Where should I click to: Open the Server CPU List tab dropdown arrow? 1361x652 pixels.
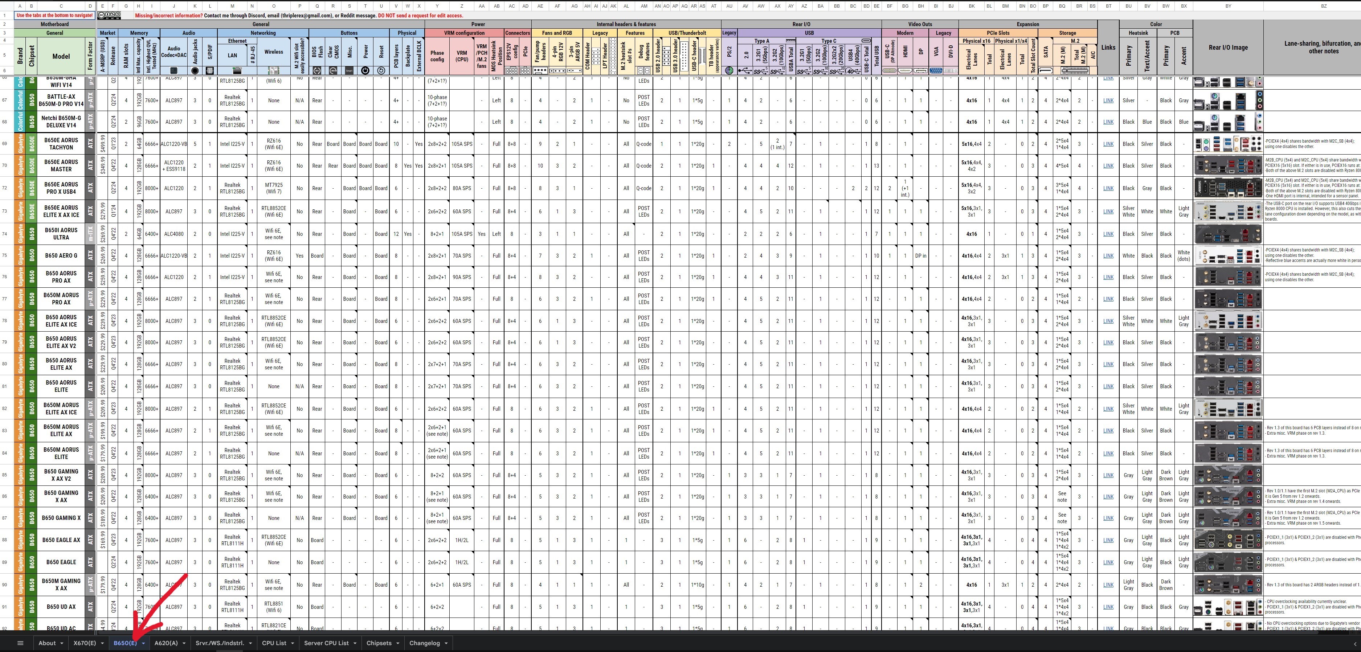(x=355, y=644)
